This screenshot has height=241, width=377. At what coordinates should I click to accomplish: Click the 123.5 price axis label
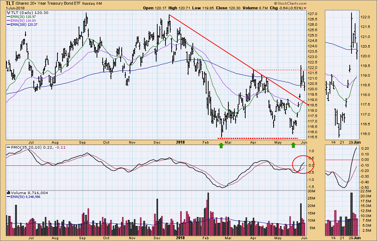pos(312,52)
